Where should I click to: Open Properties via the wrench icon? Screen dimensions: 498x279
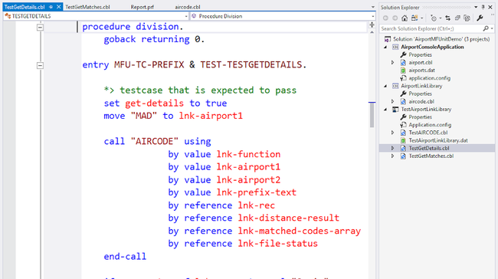click(x=480, y=18)
